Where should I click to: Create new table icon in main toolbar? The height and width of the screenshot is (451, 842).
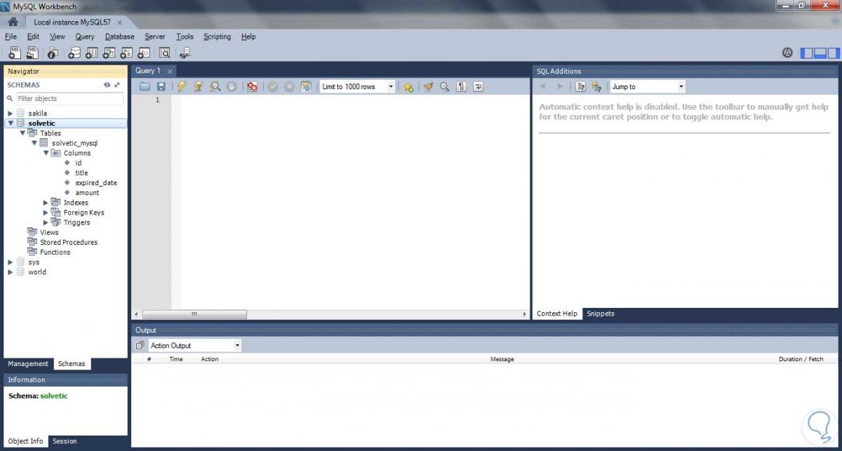pyautogui.click(x=91, y=53)
